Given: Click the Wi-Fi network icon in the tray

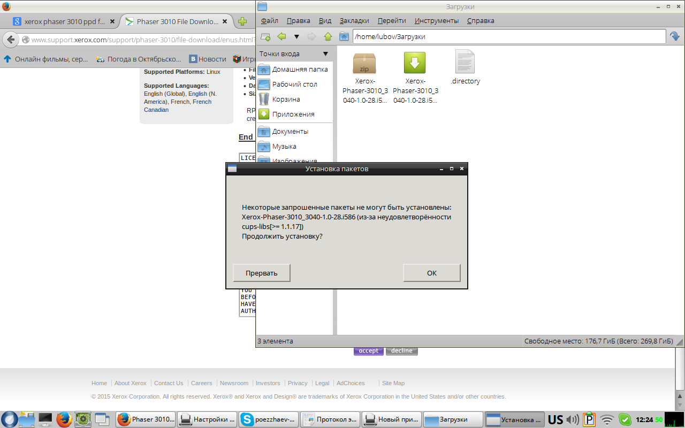Looking at the screenshot, I should 606,419.
